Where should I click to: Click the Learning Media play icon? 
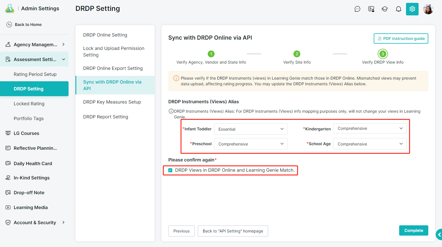(x=8, y=207)
